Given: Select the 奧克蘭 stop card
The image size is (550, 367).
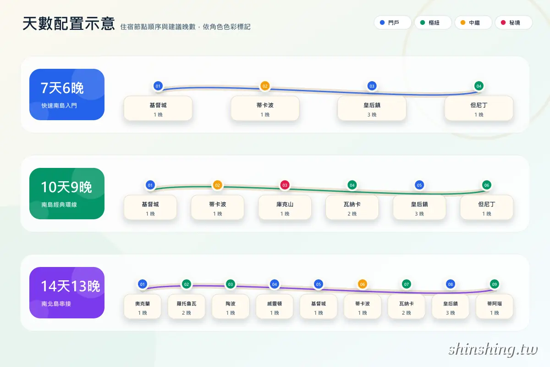Looking at the screenshot, I should pos(143,306).
